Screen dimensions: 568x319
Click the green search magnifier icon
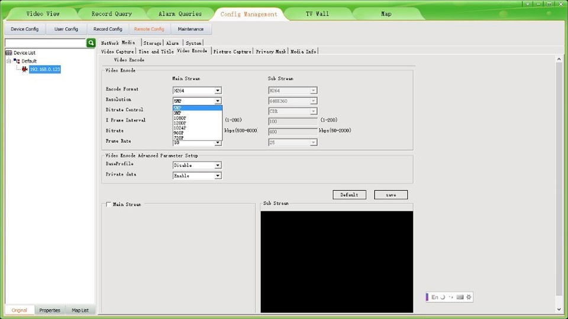pos(91,43)
